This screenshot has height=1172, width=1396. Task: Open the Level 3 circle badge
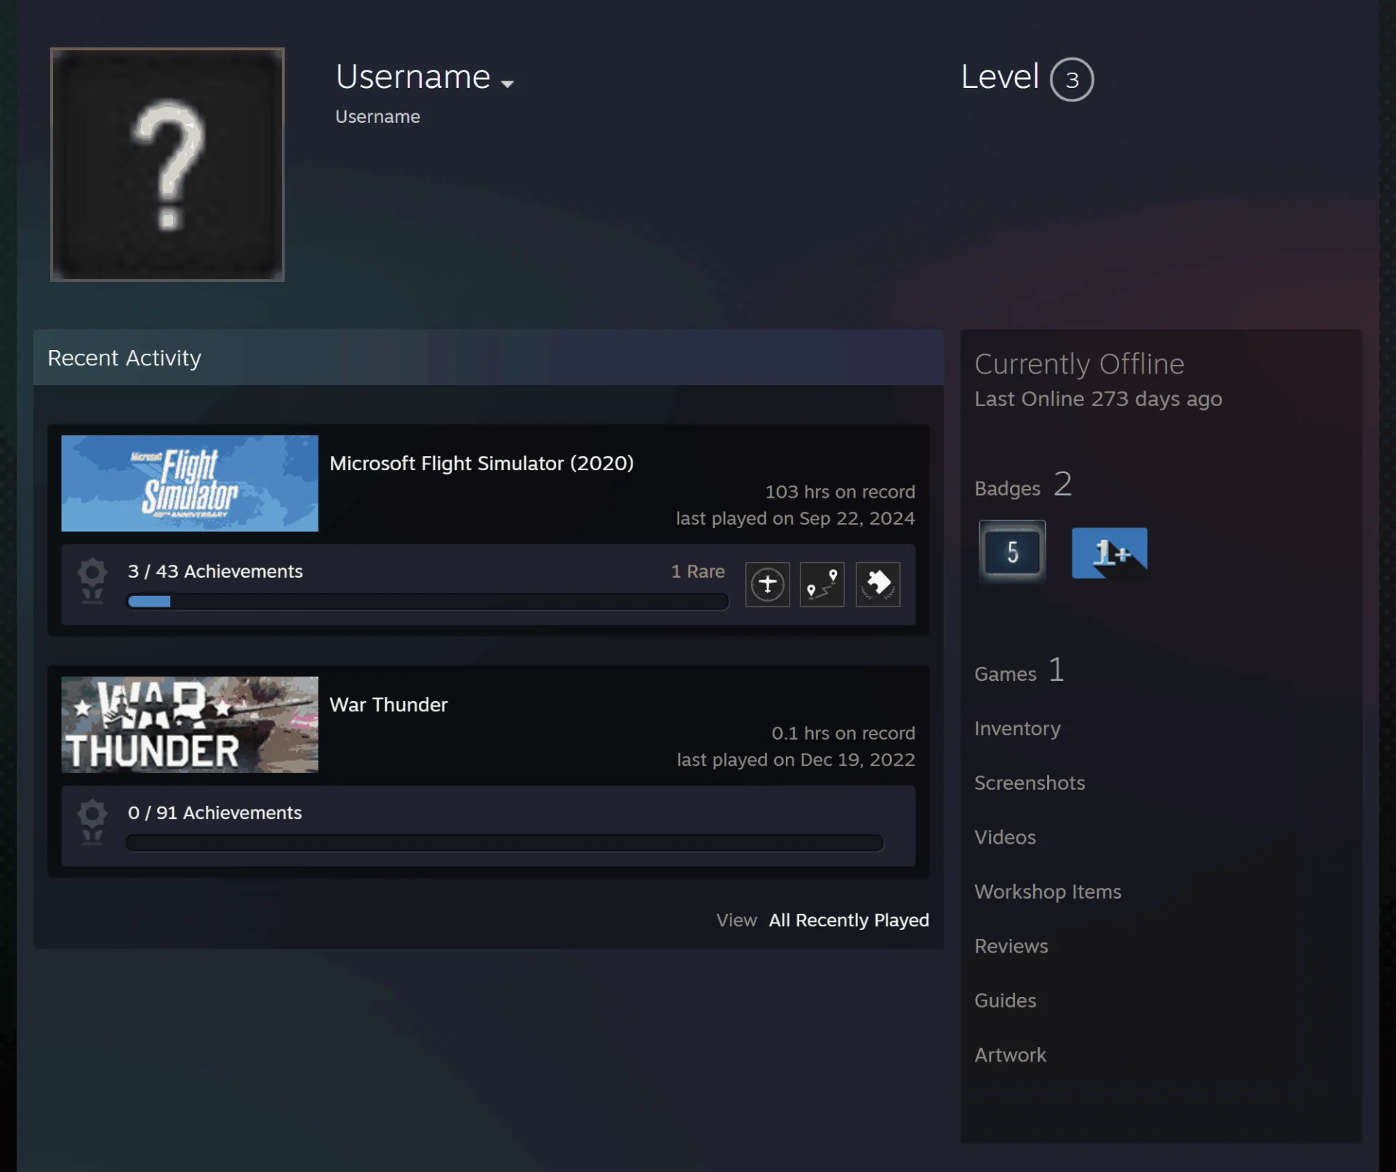(1072, 79)
